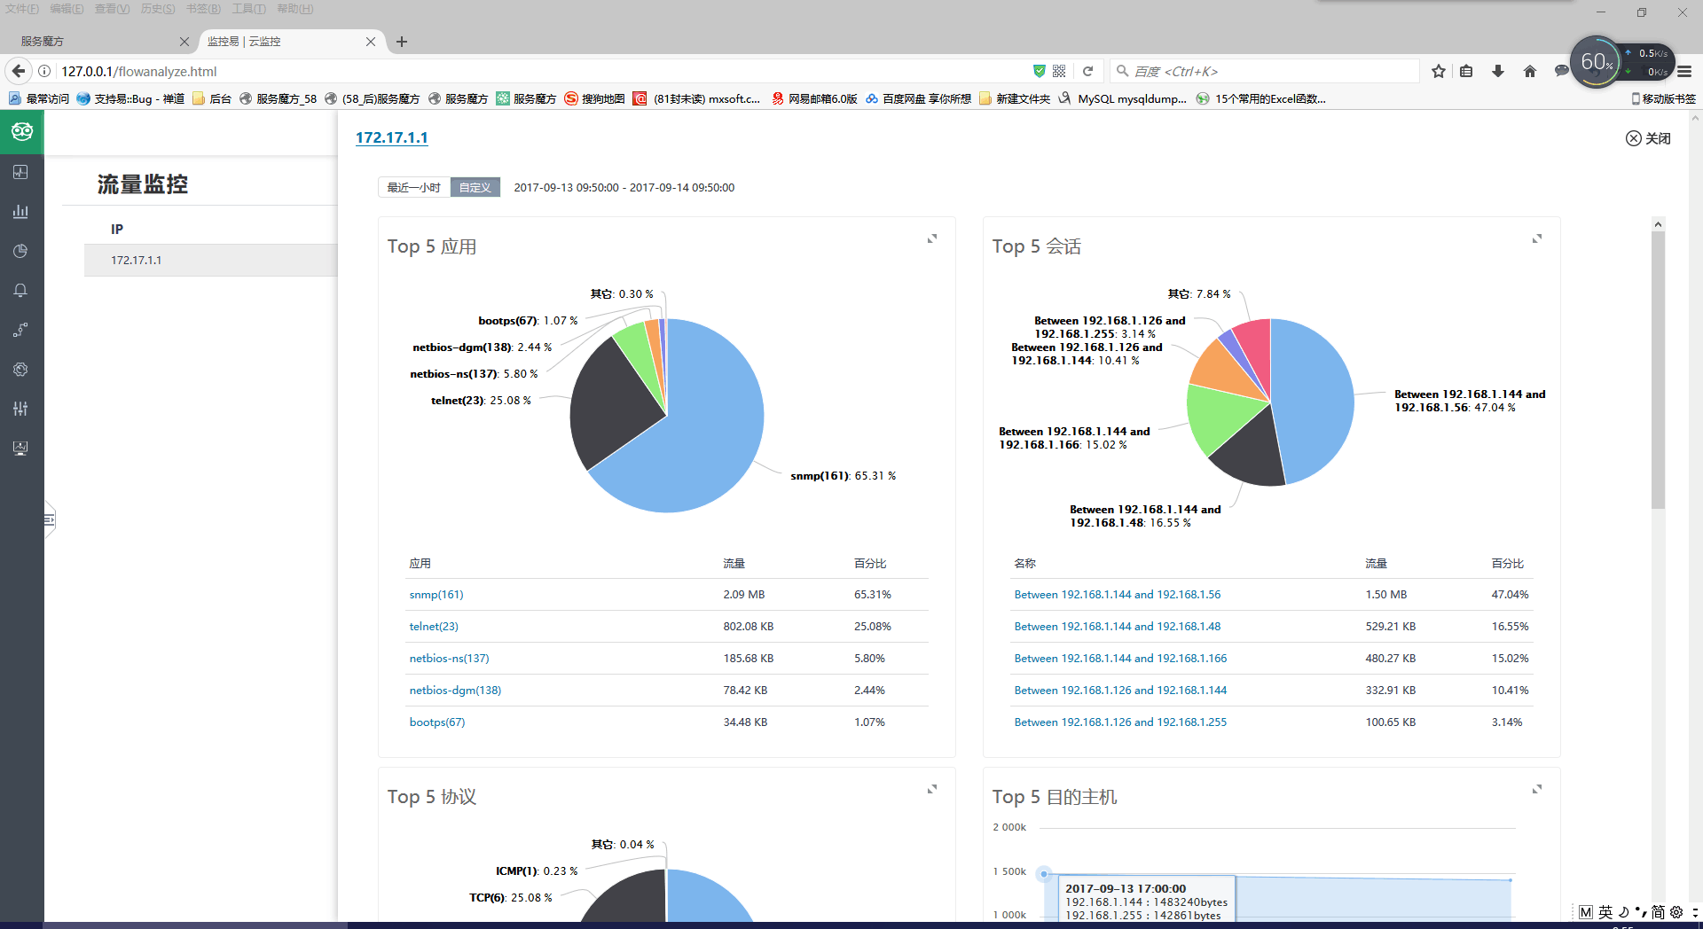Viewport: 1703px width, 929px height.
Task: Open the 后台 bookmark folder
Action: pos(211,98)
